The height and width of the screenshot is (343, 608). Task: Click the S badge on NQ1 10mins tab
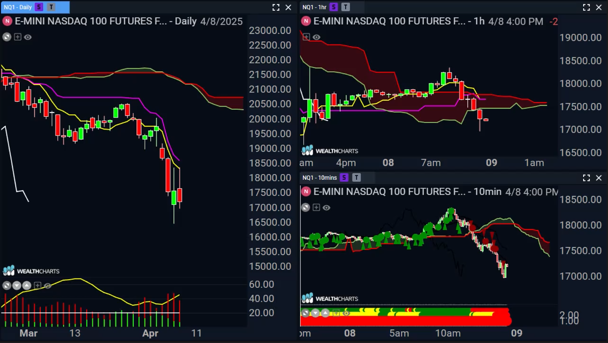tap(344, 178)
